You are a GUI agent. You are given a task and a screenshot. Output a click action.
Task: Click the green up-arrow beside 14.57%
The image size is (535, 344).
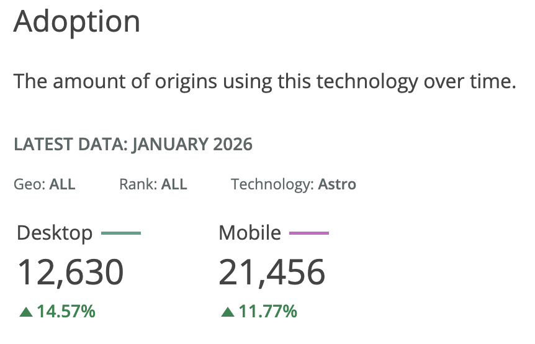tap(25, 312)
